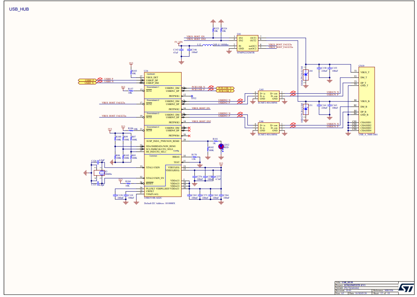
Task: Select the CHASSIS1 pin on CN19
Action: (x=366, y=123)
